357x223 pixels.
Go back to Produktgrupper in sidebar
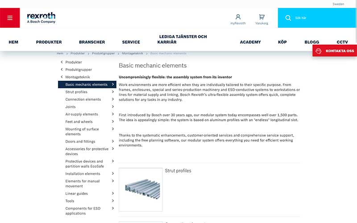tap(79, 70)
